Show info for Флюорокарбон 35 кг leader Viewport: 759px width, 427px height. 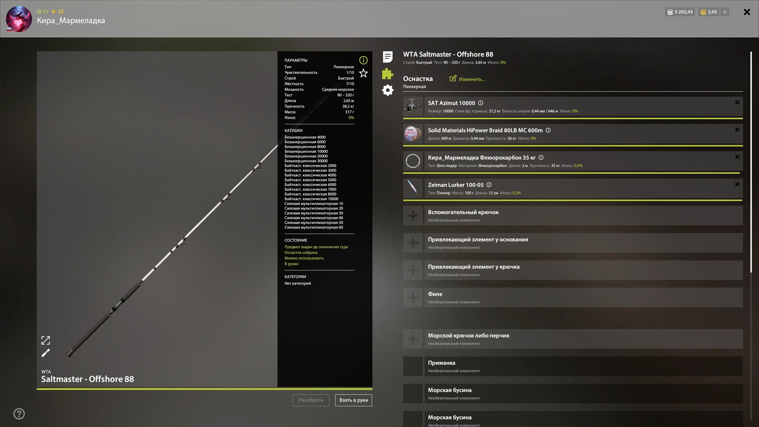[541, 157]
